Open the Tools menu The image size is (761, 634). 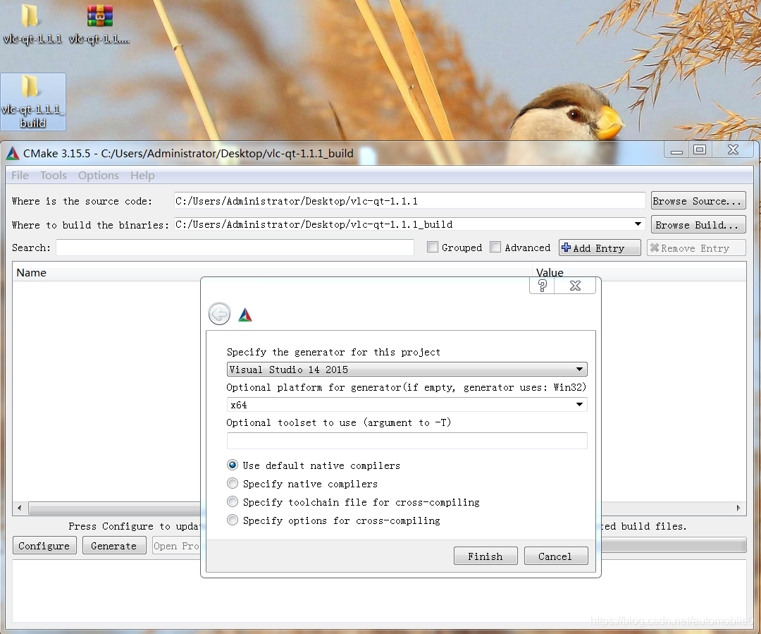[54, 176]
